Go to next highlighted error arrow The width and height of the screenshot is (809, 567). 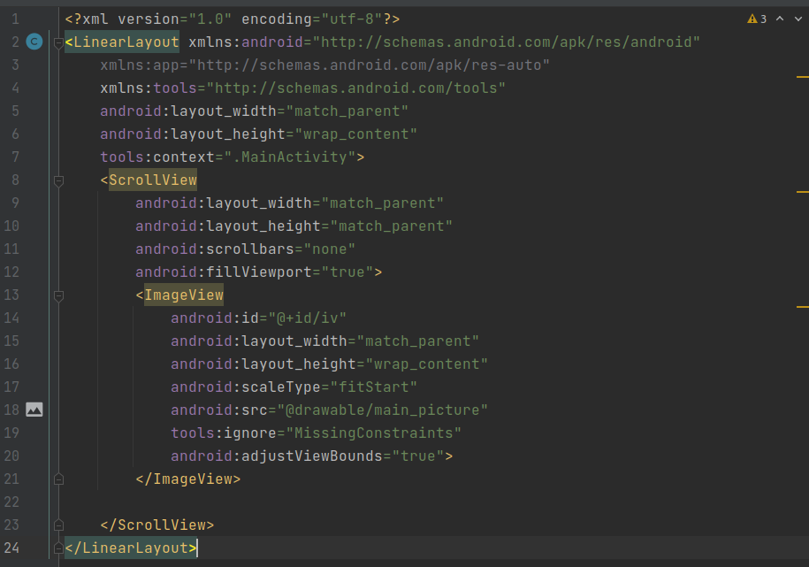point(798,19)
